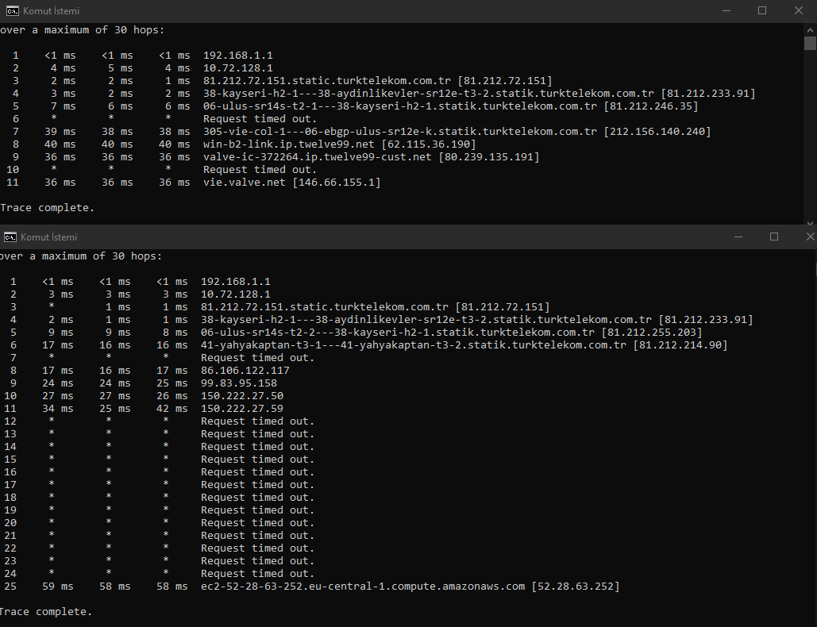Click "Trace complete." in the bottom window

click(x=45, y=612)
